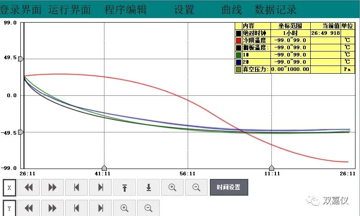Open the 数据记录 tab
Screen dimensions: 360x216
tap(276, 9)
